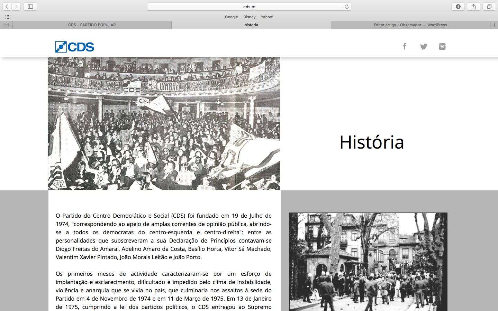
Task: Open the Disney favorites bookmark
Action: pos(249,17)
